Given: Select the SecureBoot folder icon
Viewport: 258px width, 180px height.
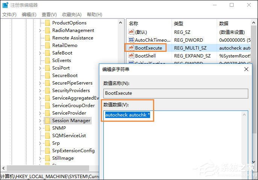Looking at the screenshot, I should [x=47, y=76].
